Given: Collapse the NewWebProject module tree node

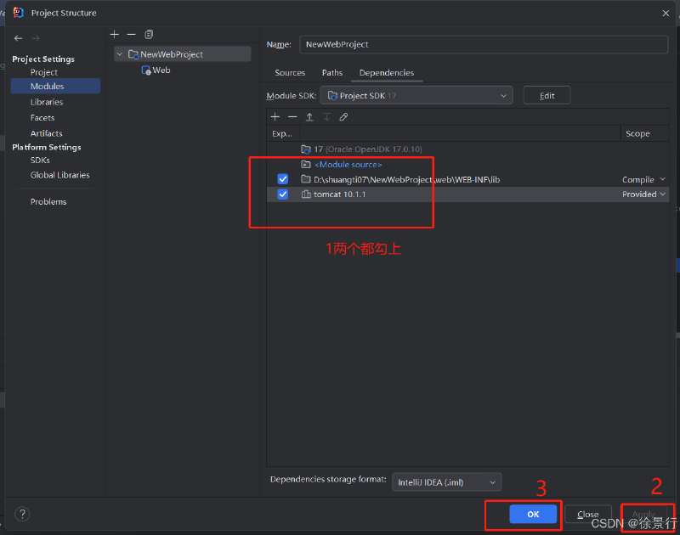Looking at the screenshot, I should click(120, 54).
